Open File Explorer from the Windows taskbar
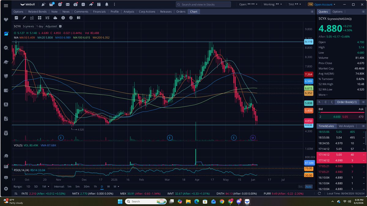This screenshot has width=367, height=206. 187,201
